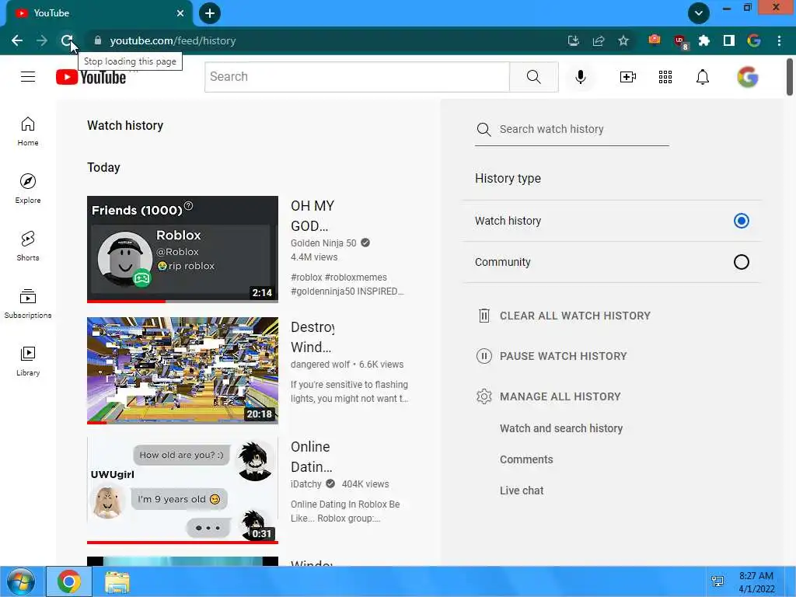796x597 pixels.
Task: Click the search magnifier button
Action: pos(533,77)
